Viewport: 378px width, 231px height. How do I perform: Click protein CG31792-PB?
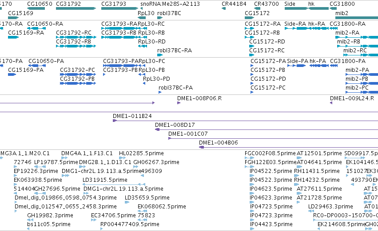click(x=77, y=79)
